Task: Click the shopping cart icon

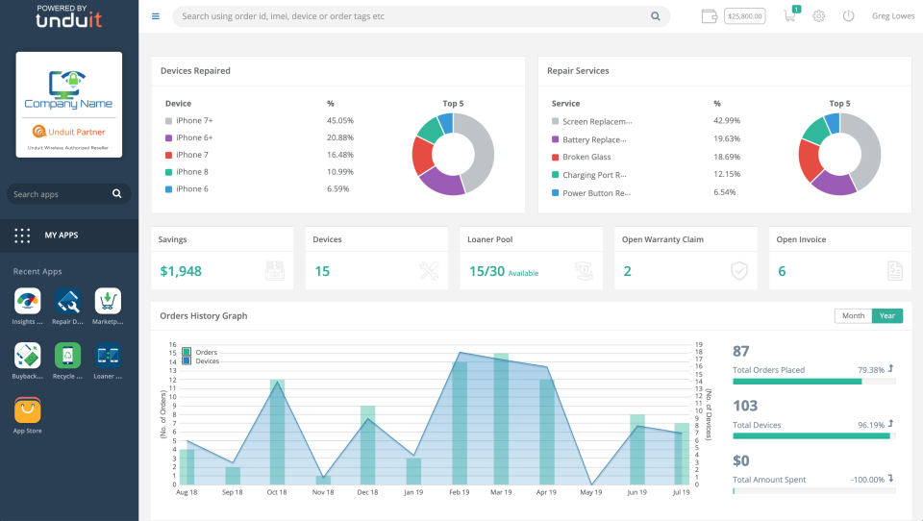Action: [790, 15]
